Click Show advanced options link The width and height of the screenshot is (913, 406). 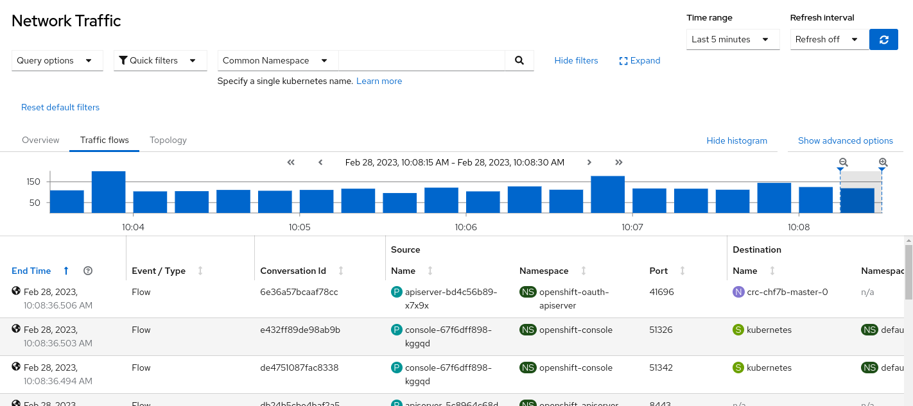[845, 140]
